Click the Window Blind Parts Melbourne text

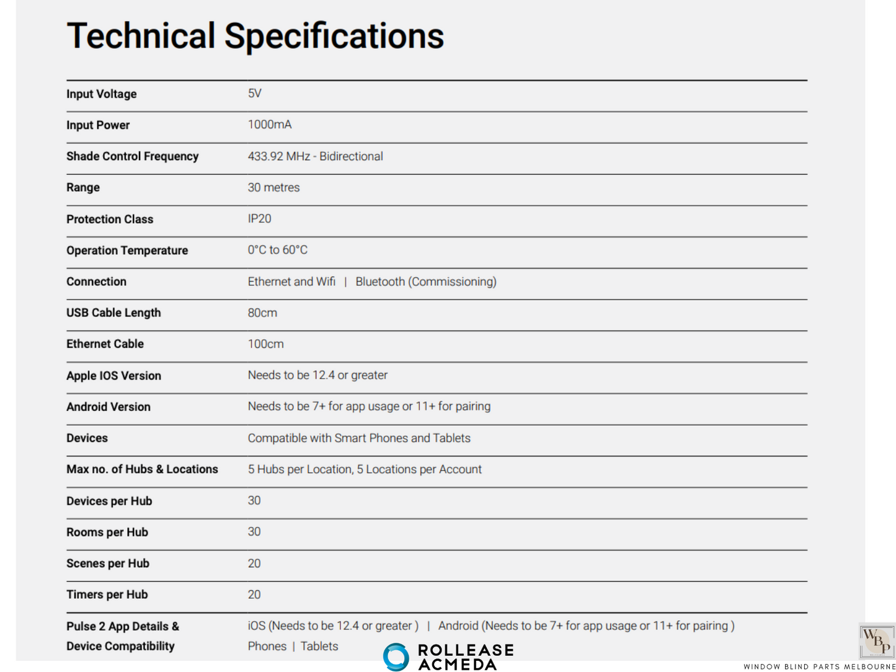pos(819,667)
